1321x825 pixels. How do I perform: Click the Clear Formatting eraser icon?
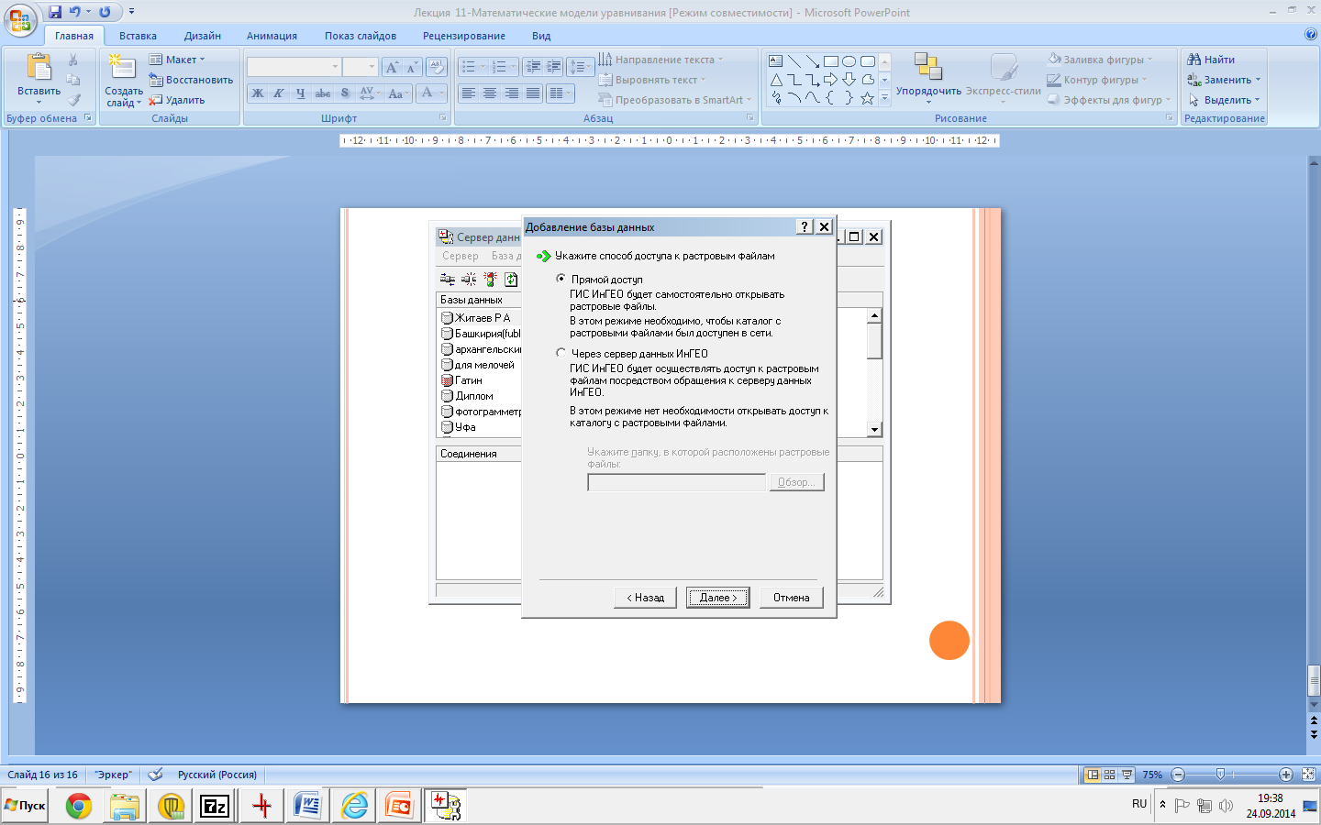(x=437, y=67)
